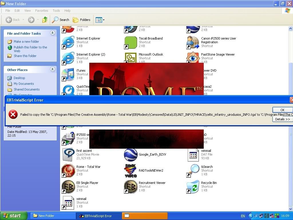
Task: Select the QuickTime shortcut icon
Action: click(68, 90)
